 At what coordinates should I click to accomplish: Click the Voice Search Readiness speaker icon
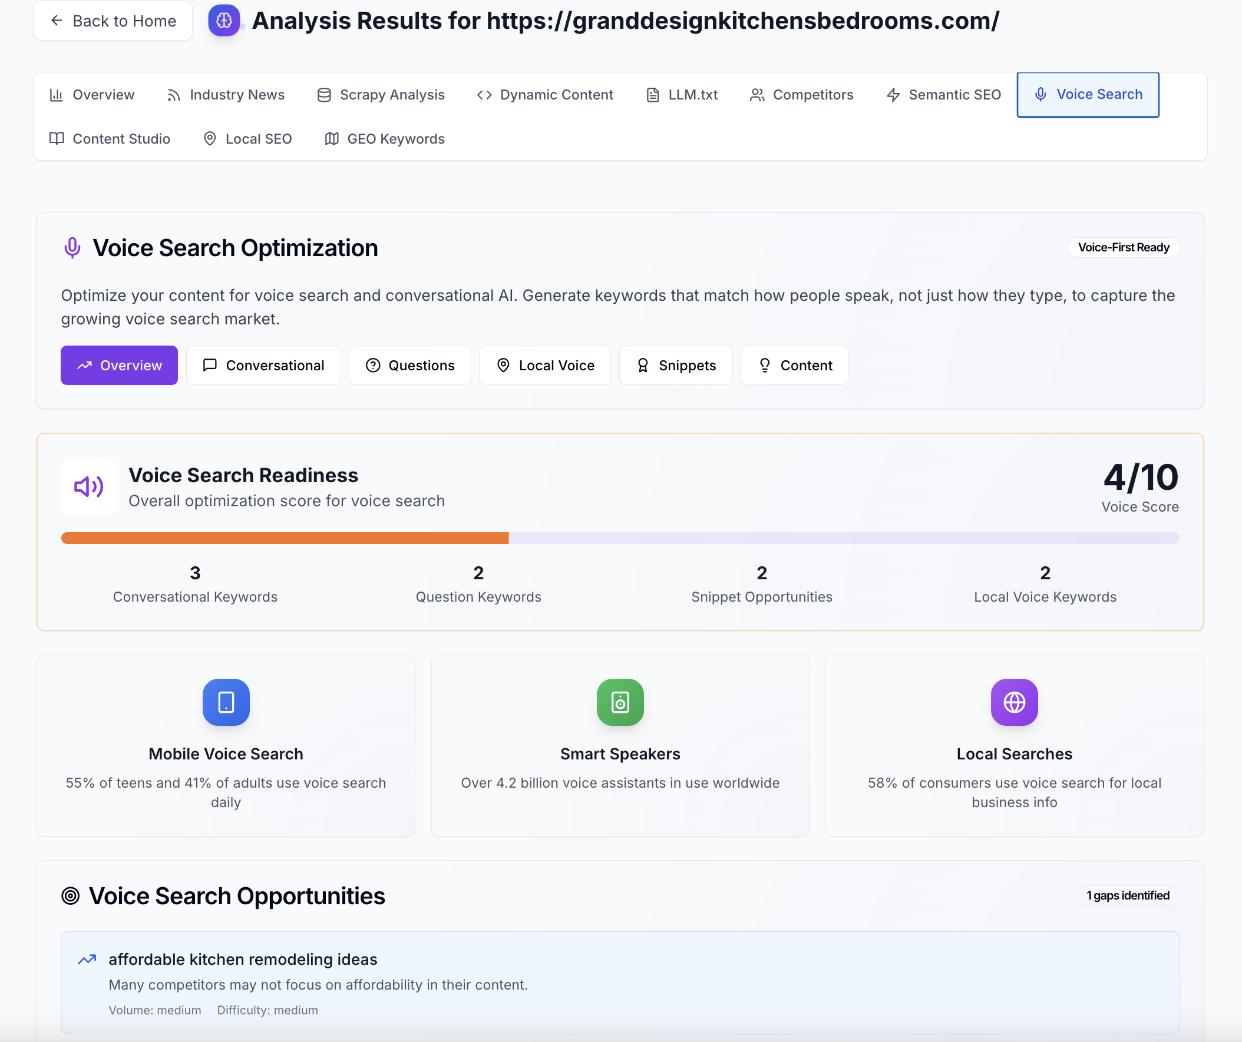click(x=89, y=486)
